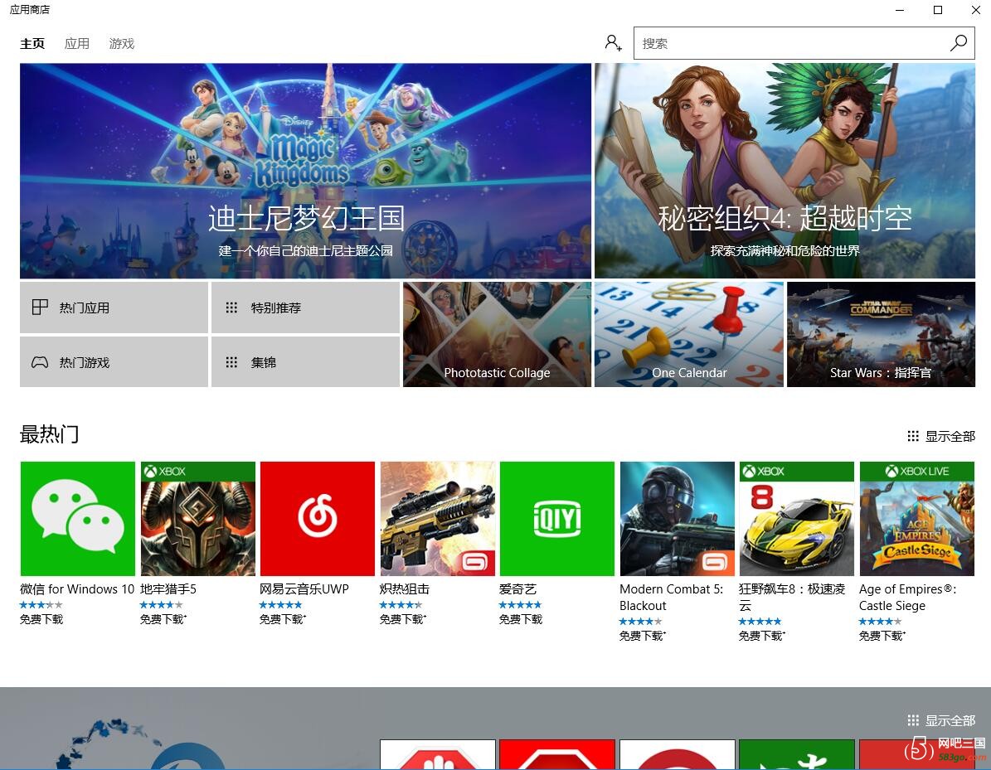Click the 微信 for Windows 10 title text

(77, 589)
